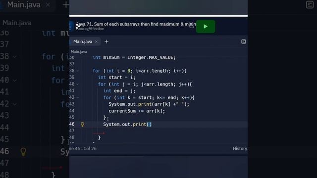Click the large lightbulb on background line 46
The width and height of the screenshot is (317, 178).
tap(23, 152)
